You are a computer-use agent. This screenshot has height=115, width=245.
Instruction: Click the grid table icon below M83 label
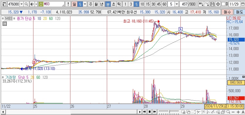click(x=5, y=24)
